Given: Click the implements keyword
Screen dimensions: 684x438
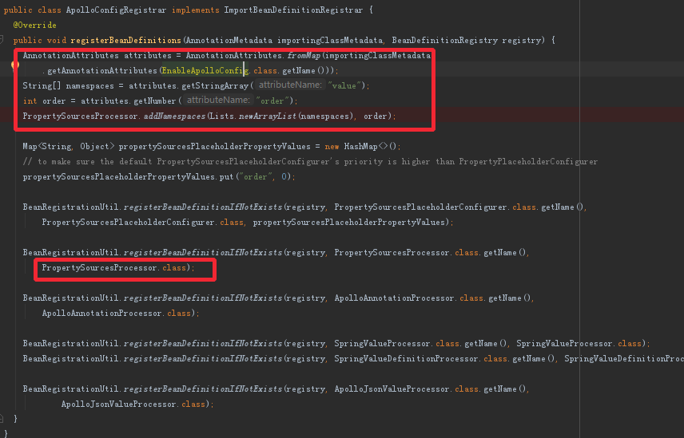Looking at the screenshot, I should tap(195, 10).
